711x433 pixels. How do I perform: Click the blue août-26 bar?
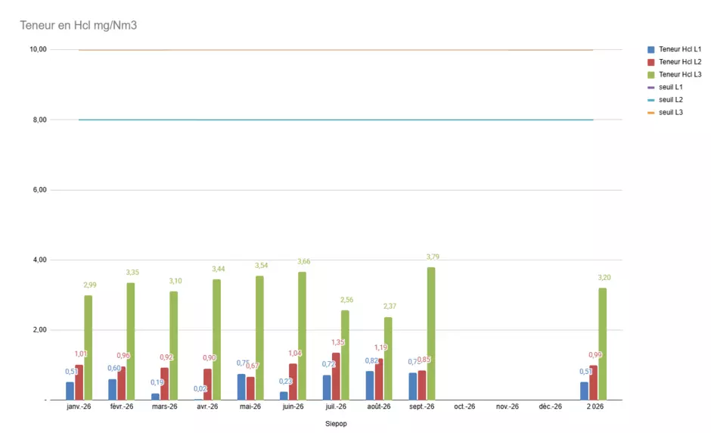pyautogui.click(x=370, y=385)
